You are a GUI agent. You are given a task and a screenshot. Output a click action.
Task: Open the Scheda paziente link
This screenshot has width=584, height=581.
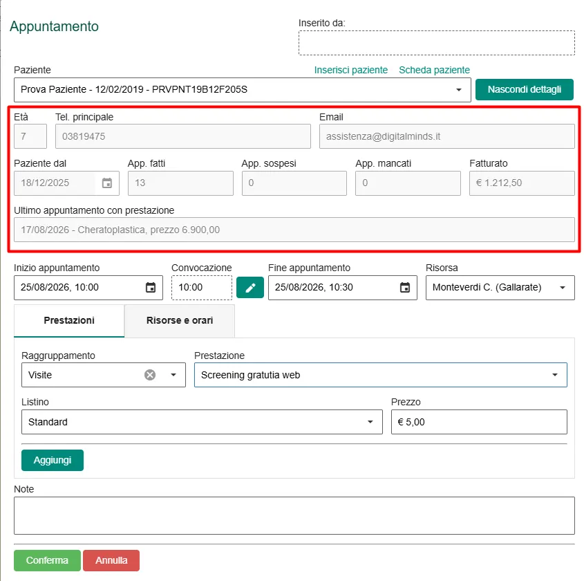pos(434,70)
